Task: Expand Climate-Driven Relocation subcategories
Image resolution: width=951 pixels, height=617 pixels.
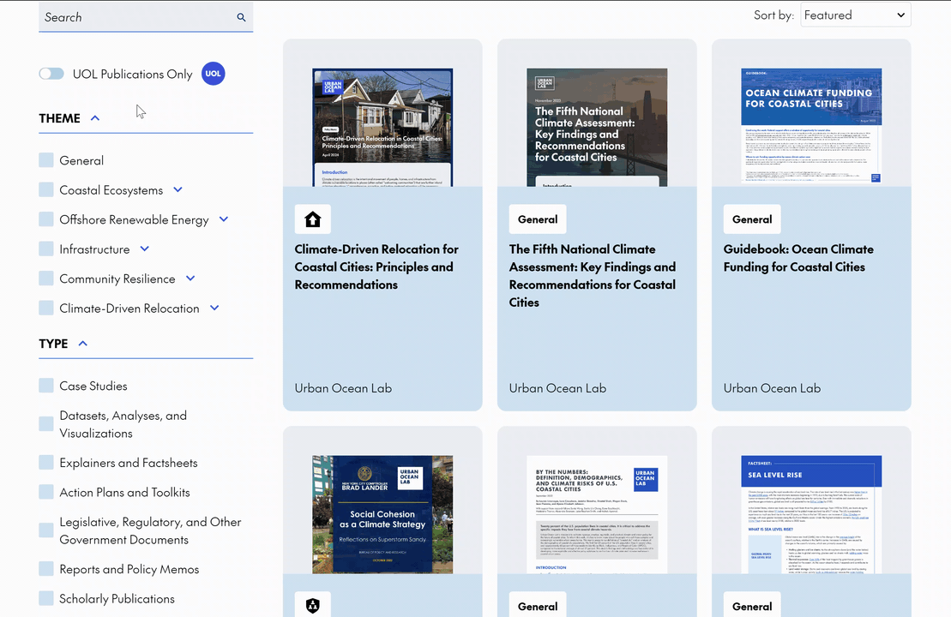Action: click(x=214, y=308)
